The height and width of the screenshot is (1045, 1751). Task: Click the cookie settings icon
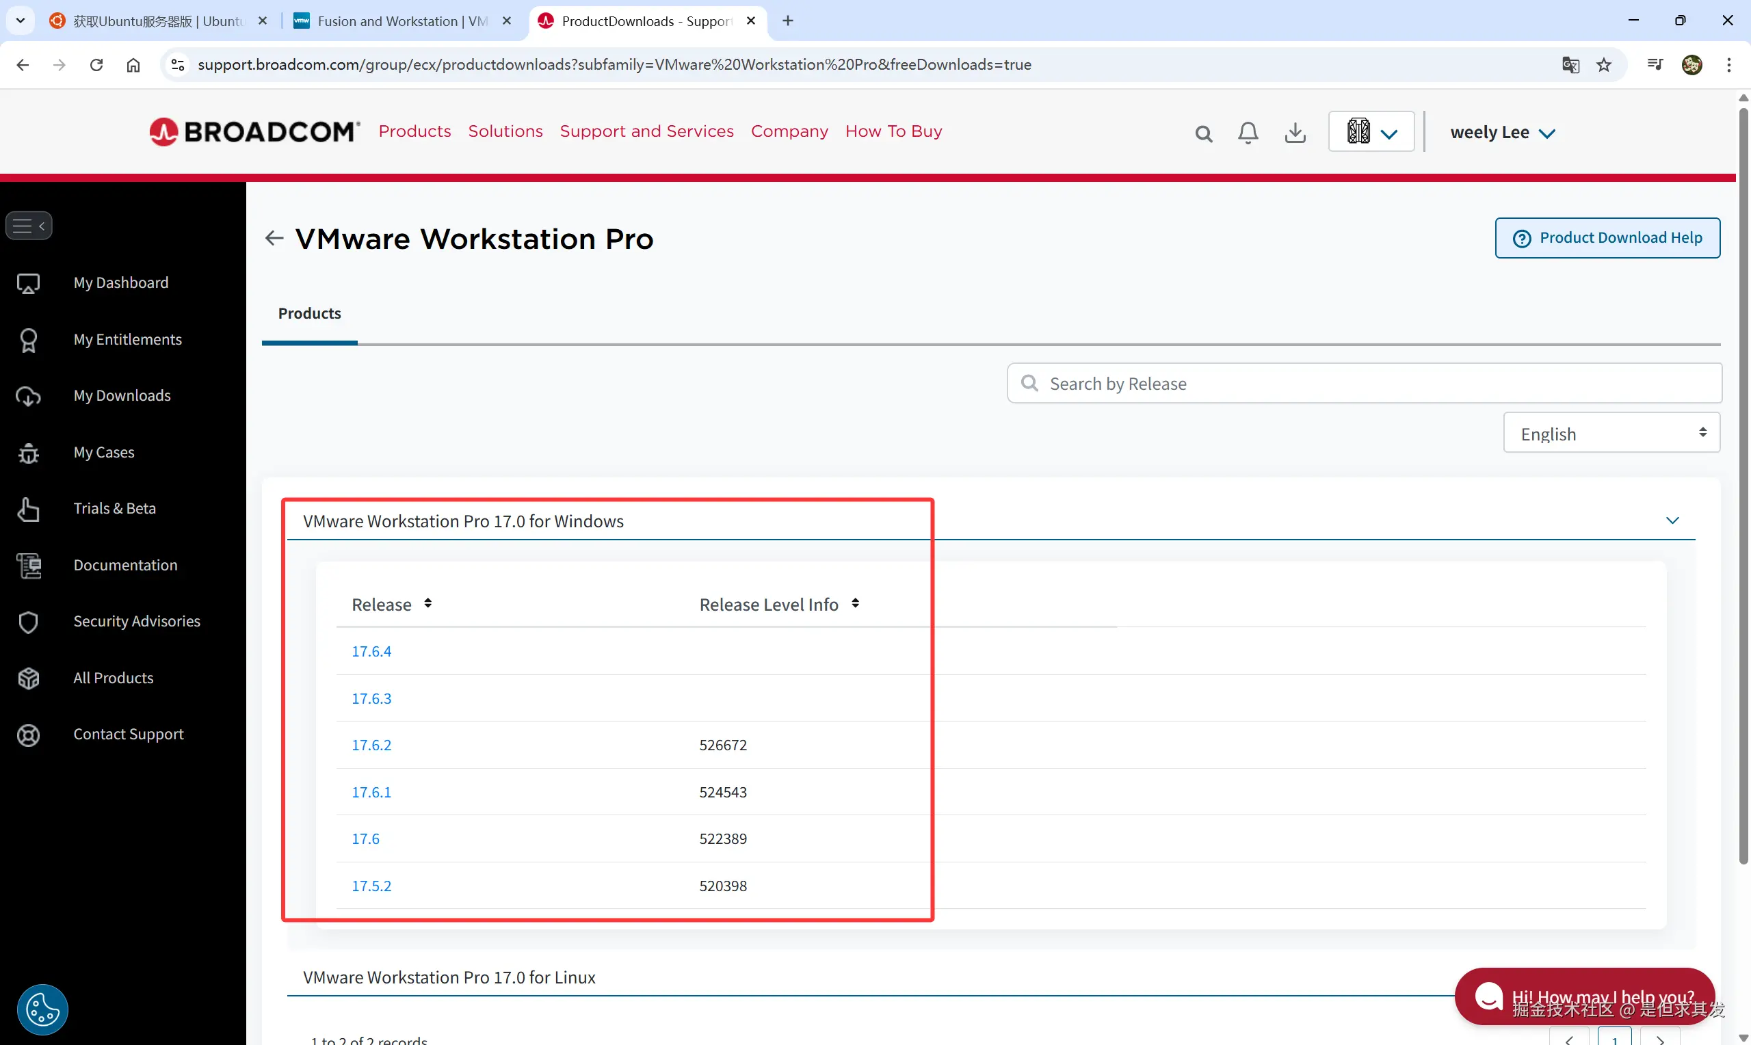42,1010
